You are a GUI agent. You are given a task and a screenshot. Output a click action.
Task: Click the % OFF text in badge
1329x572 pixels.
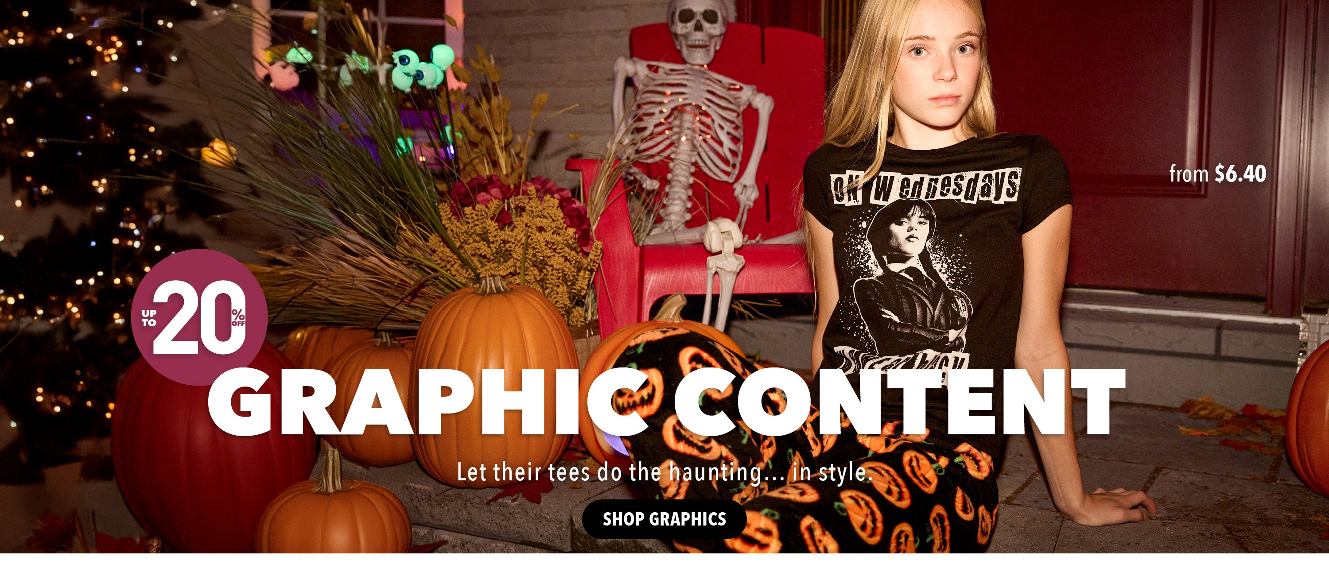(x=238, y=317)
